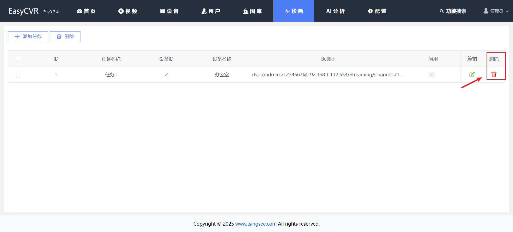Expand the 管理员 account dropdown arrow
The height and width of the screenshot is (232, 513).
(507, 11)
